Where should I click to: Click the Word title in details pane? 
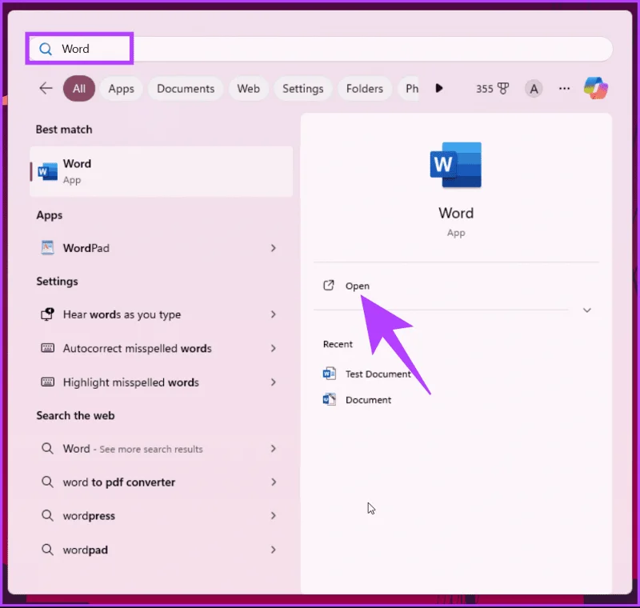[456, 213]
